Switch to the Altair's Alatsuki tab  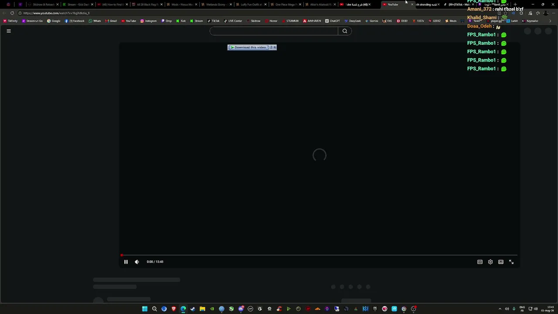320,4
